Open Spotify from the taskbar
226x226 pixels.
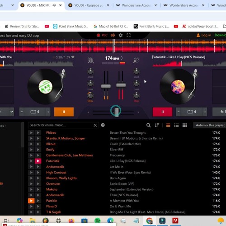(x=98, y=221)
